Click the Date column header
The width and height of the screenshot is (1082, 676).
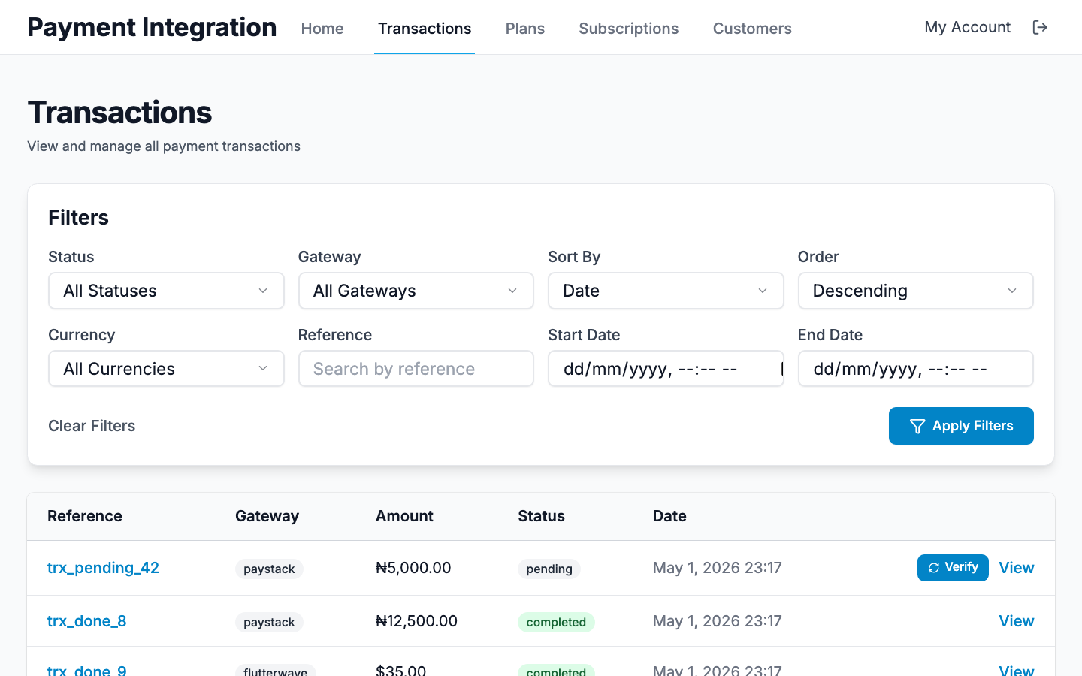[x=669, y=516]
